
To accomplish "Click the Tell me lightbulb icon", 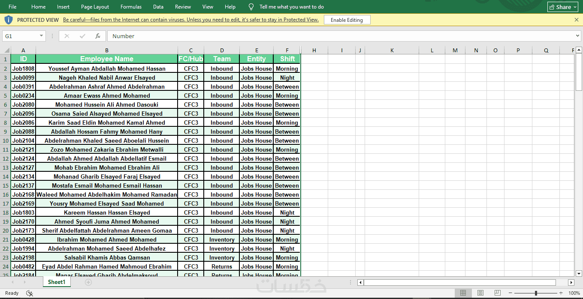I will coord(251,7).
